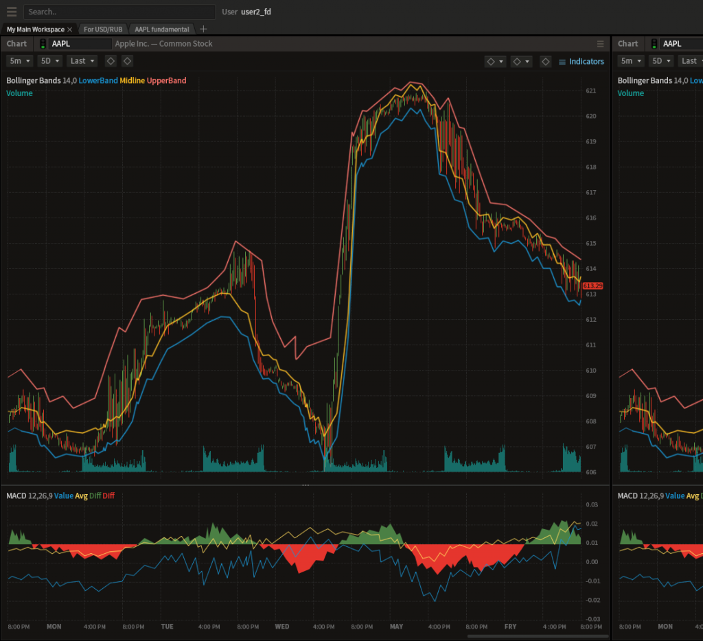Image resolution: width=703 pixels, height=641 pixels.
Task: Focus the Search input field at the top
Action: pos(119,12)
